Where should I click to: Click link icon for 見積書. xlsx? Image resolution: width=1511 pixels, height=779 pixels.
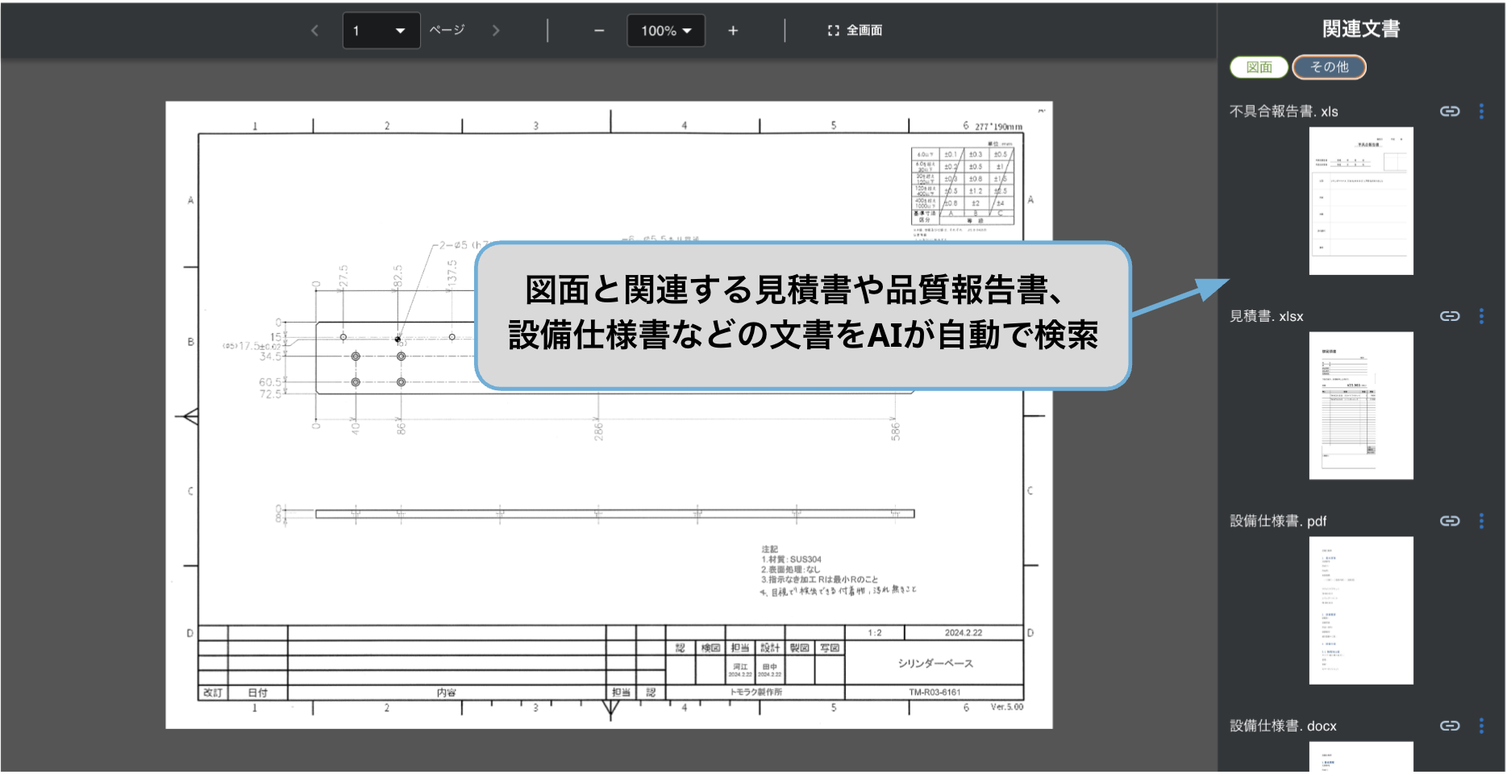click(x=1450, y=316)
